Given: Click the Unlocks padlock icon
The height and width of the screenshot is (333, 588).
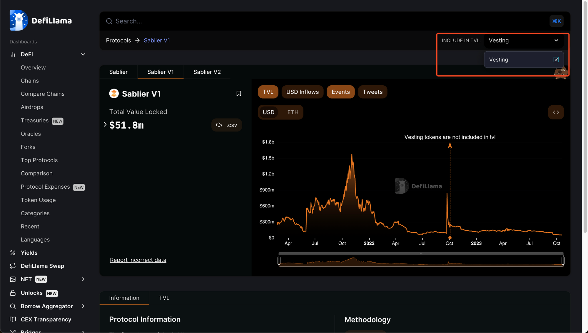Looking at the screenshot, I should point(13,293).
